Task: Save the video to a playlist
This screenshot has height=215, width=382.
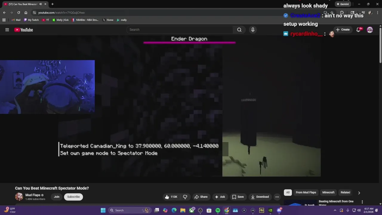Action: pos(238,197)
